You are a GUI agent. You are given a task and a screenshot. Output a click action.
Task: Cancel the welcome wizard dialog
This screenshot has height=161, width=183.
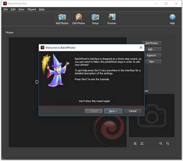133,111
